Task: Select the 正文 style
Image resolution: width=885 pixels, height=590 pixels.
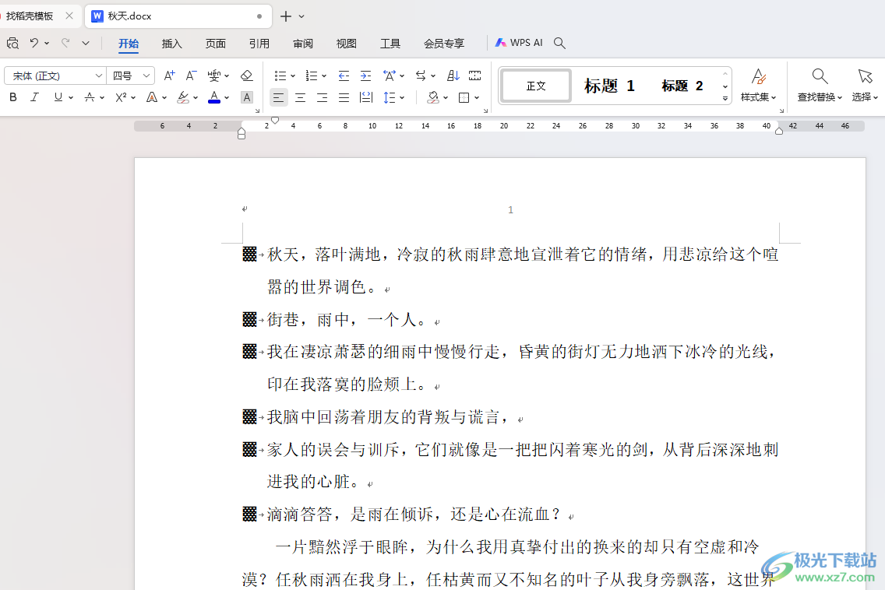Action: tap(536, 86)
